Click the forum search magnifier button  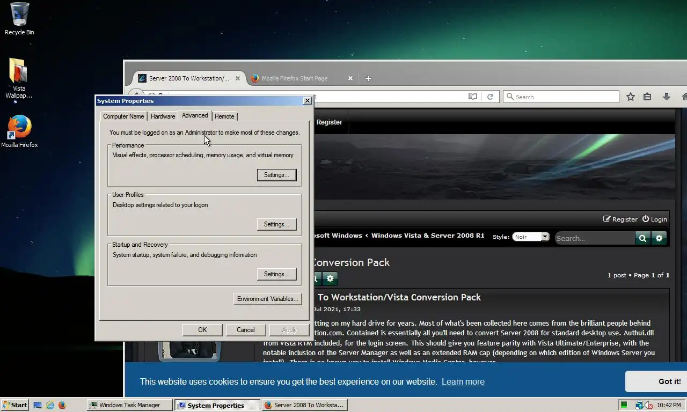[642, 238]
